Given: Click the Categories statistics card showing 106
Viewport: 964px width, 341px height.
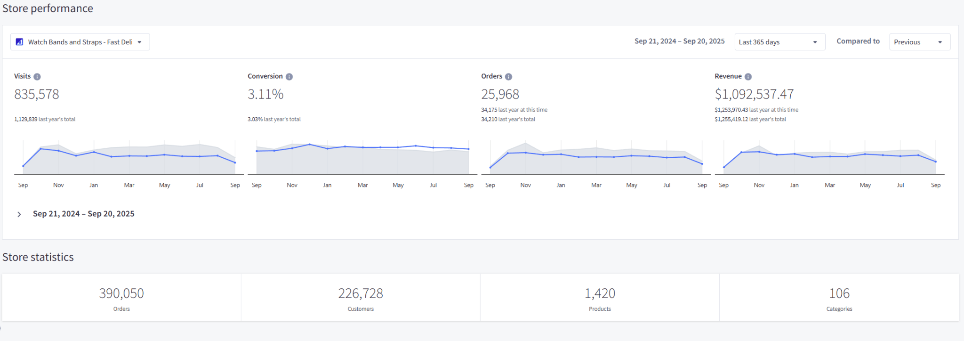Looking at the screenshot, I should (839, 298).
